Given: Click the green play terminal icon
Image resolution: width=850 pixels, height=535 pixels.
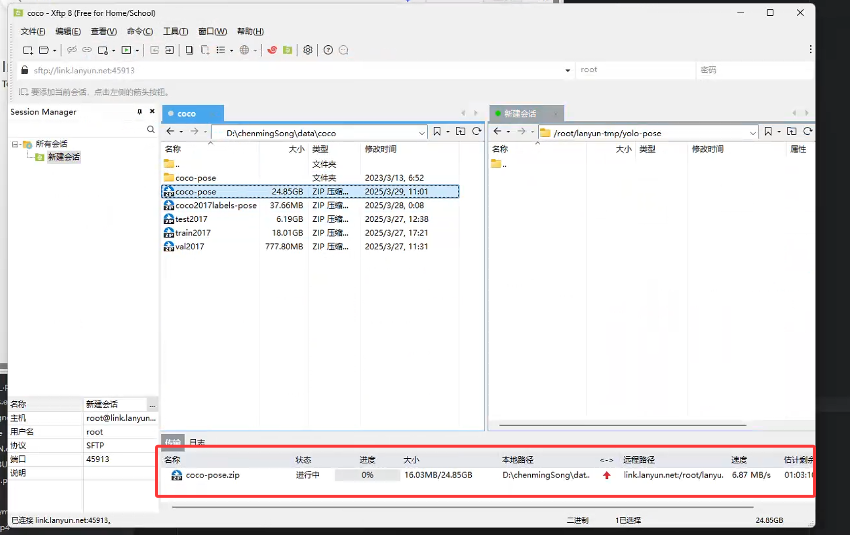Looking at the screenshot, I should (x=126, y=50).
